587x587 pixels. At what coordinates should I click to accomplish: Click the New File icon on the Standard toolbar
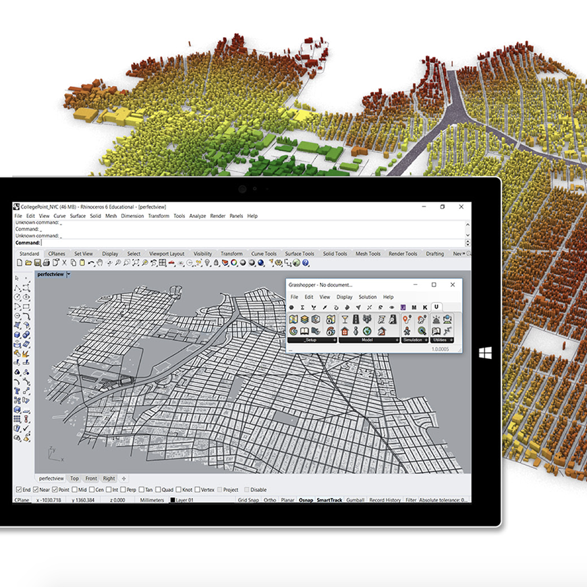pyautogui.click(x=19, y=264)
